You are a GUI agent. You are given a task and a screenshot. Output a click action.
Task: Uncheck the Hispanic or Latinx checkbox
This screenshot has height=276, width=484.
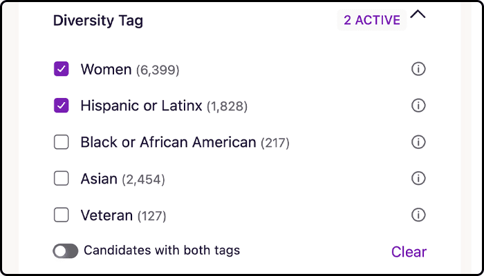click(x=62, y=106)
